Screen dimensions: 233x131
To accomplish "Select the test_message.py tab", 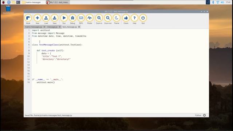I will click(70, 27).
